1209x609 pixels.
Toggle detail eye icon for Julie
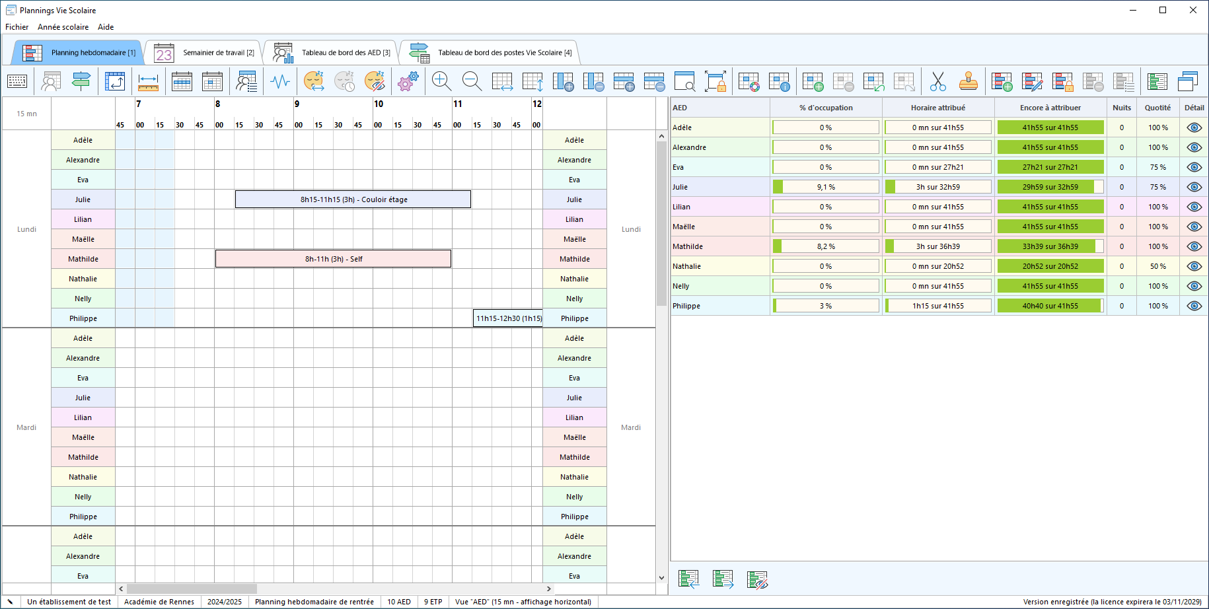[1194, 187]
